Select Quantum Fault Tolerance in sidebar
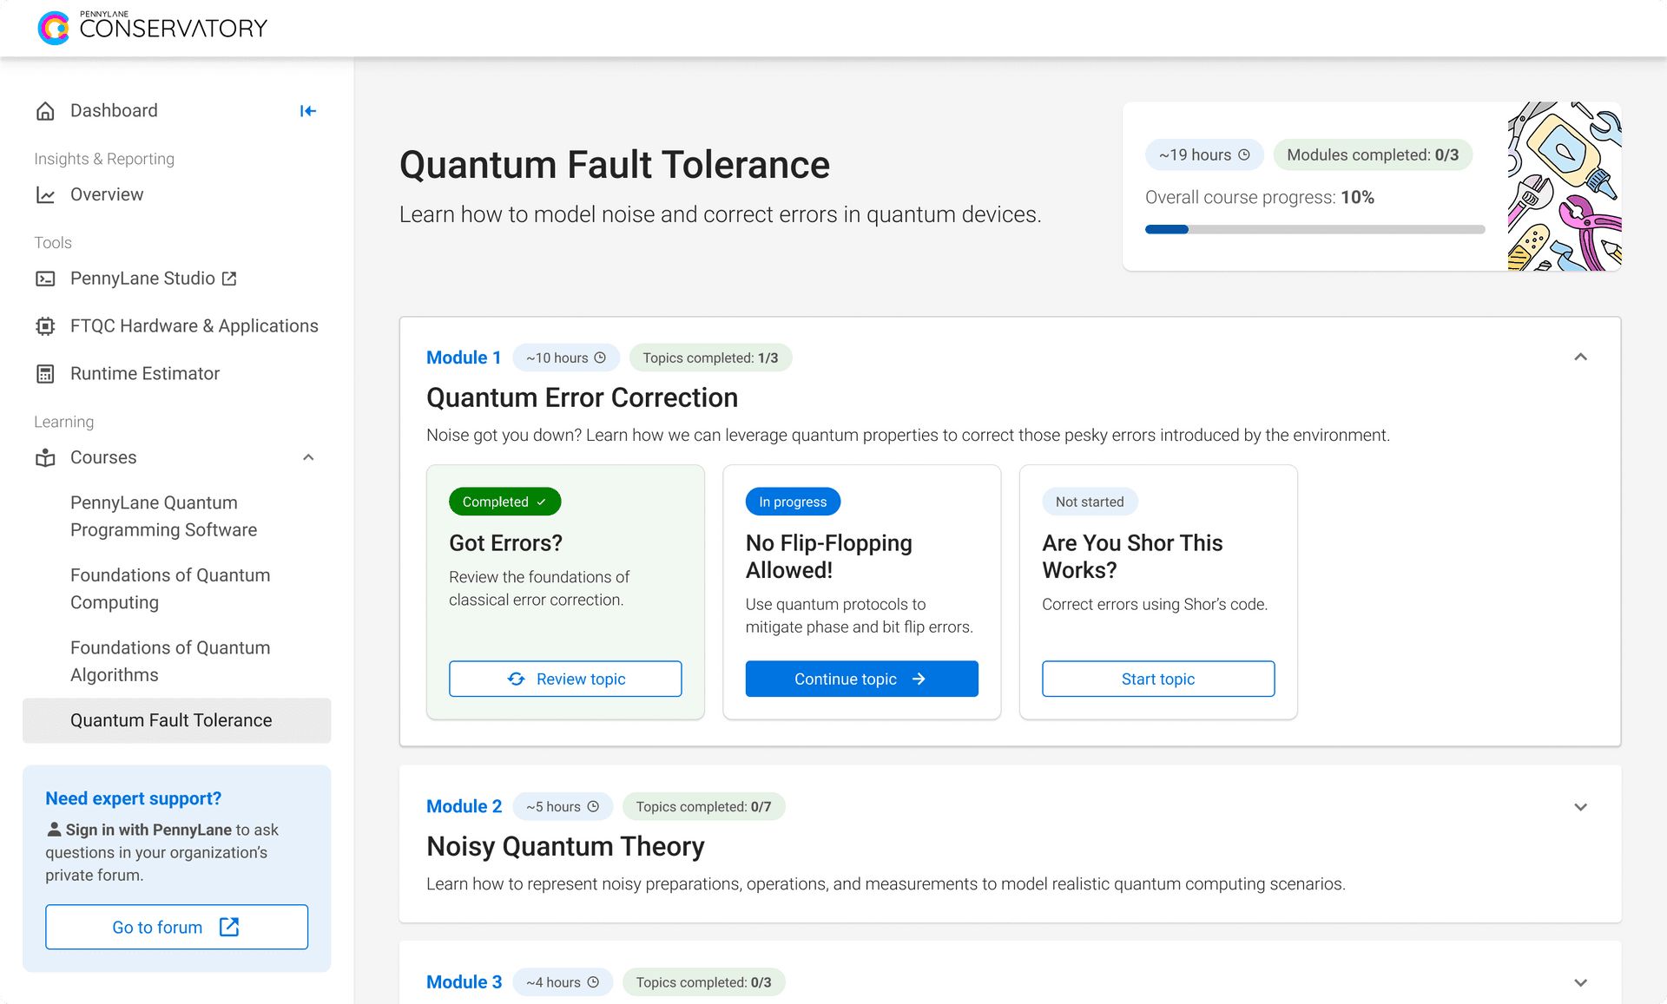This screenshot has height=1004, width=1667. pos(176,721)
